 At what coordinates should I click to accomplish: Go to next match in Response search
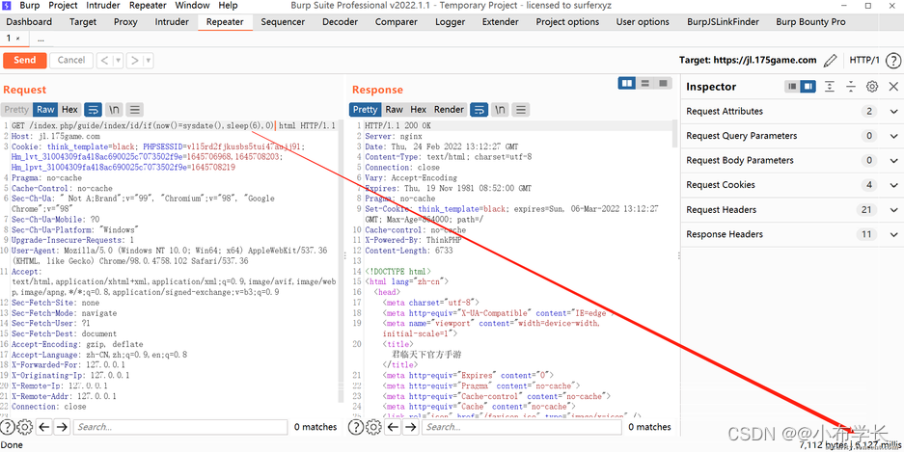[410, 427]
